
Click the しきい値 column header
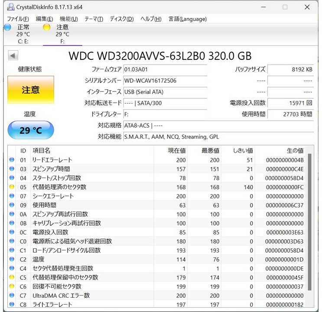(238, 150)
